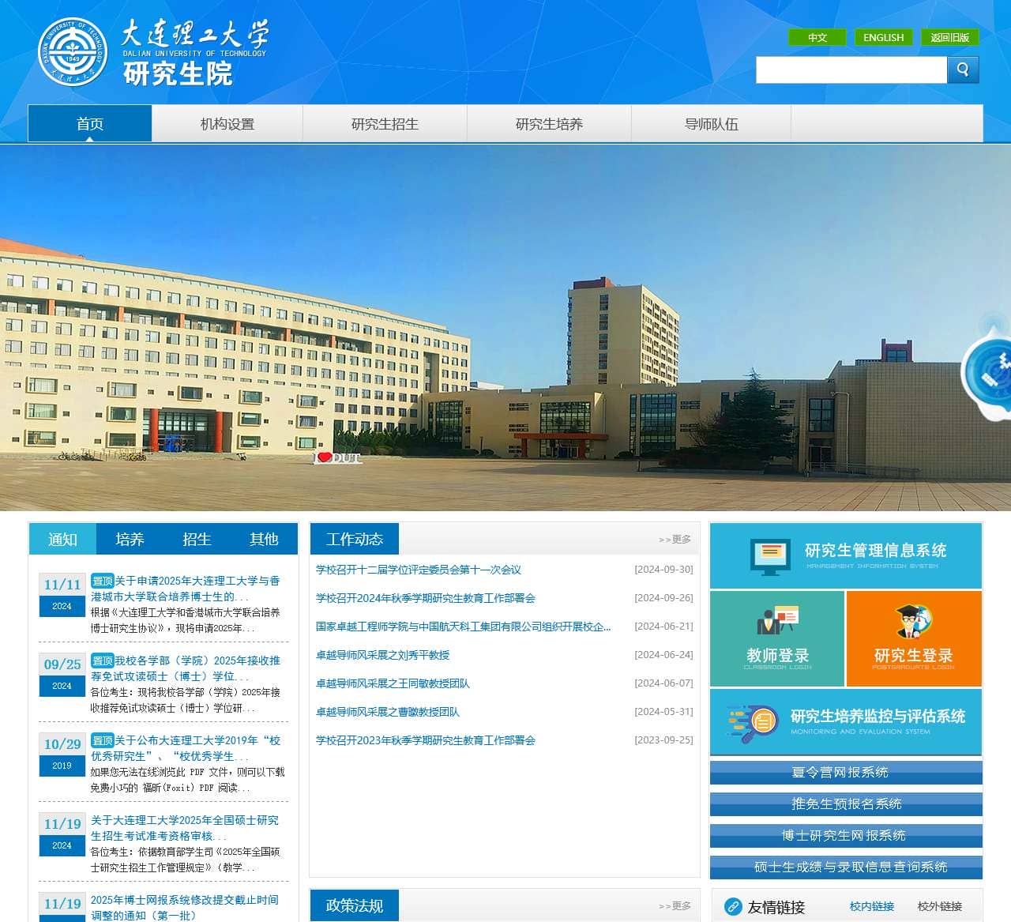This screenshot has width=1011, height=922.
Task: Click the chain link icon beside 友情链接
Action: click(733, 906)
